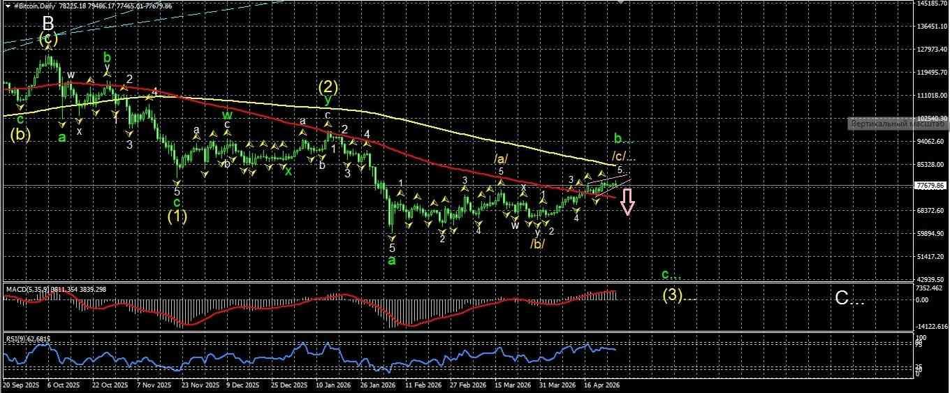Click the 85328.00 price scale value
The image size is (950, 393).
pos(930,165)
